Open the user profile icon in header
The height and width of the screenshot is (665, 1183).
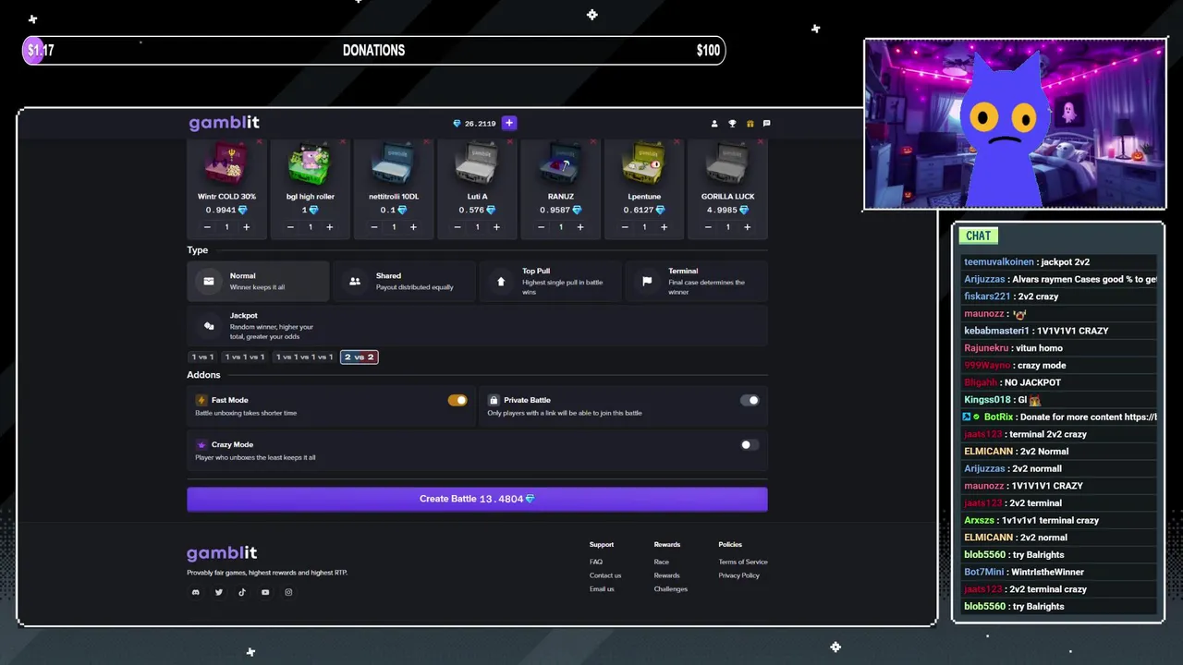713,124
